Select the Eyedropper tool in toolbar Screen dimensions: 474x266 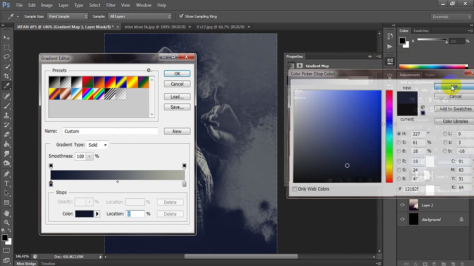(x=7, y=86)
